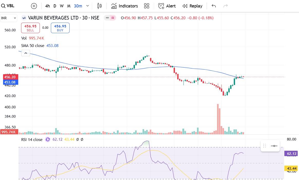Click the 995.74K volume axis label
Screen dimensions: 299x180
point(9,132)
